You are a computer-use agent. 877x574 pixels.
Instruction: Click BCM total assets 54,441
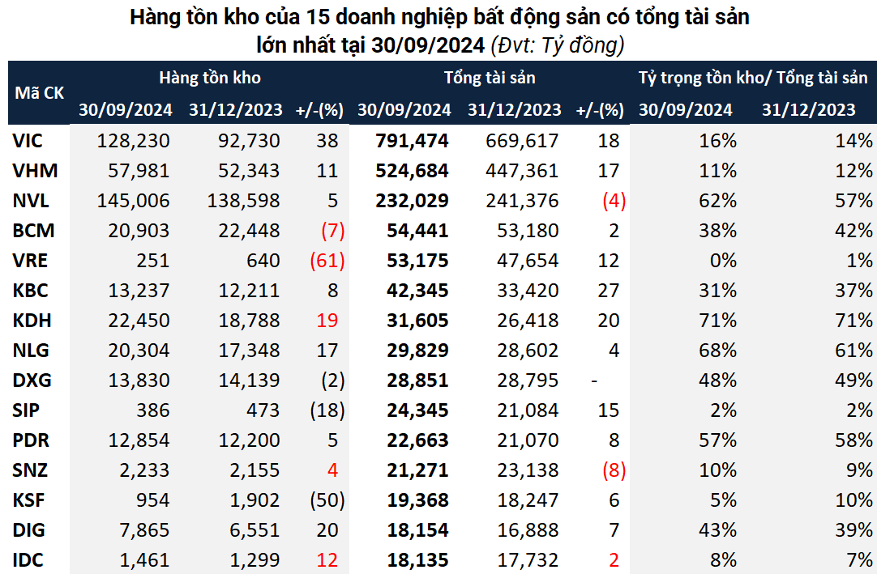pos(417,230)
